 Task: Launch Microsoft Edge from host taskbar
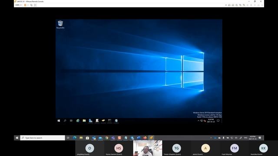pos(75,138)
